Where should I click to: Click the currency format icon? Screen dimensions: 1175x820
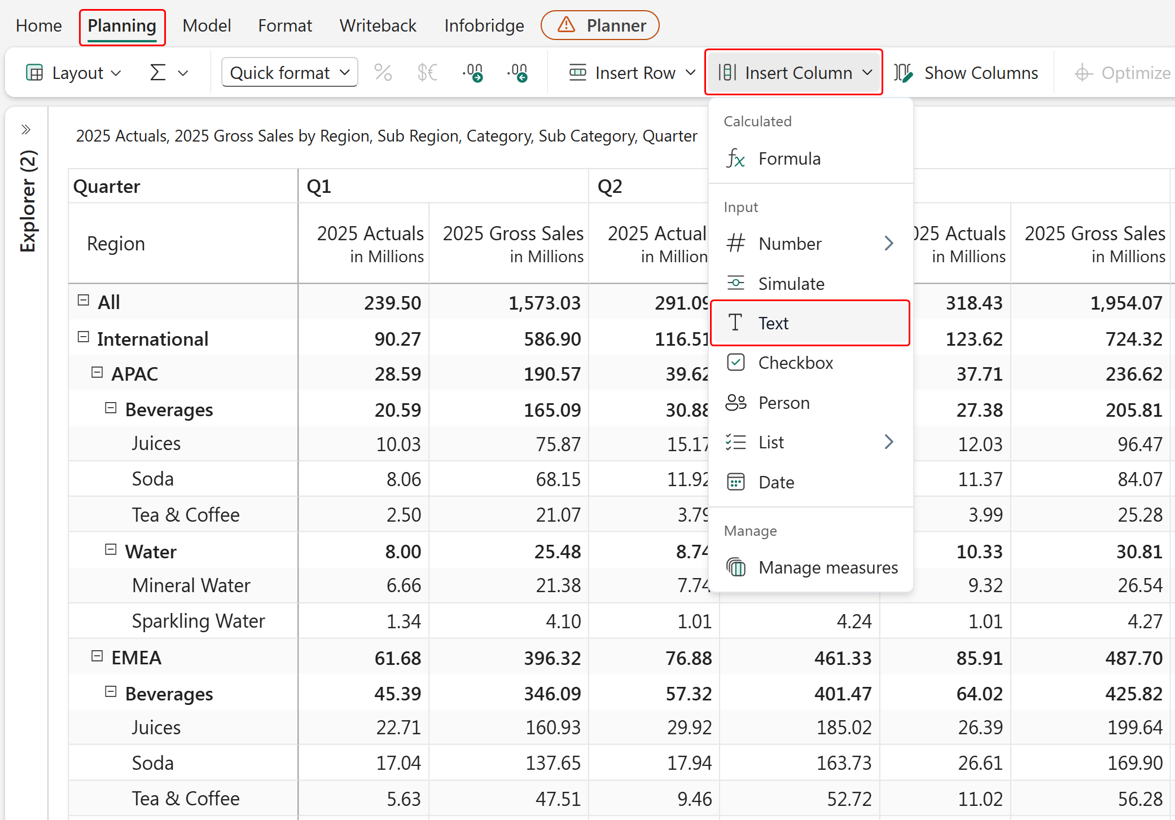[x=427, y=73]
